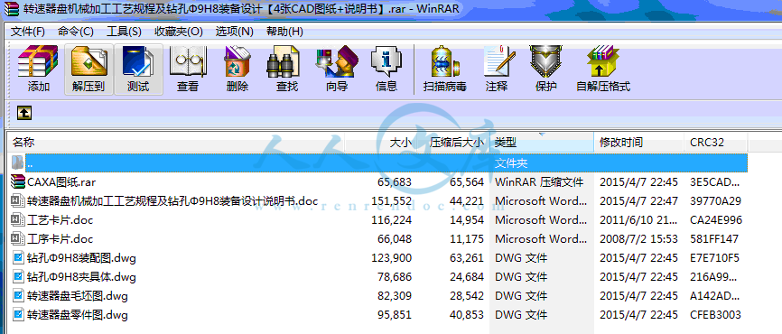Click the 查看 (View) toolbar icon
782x334 pixels.
[x=188, y=61]
